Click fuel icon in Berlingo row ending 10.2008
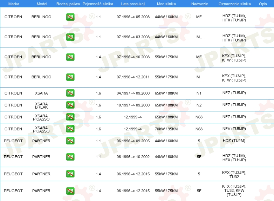 click(70, 57)
